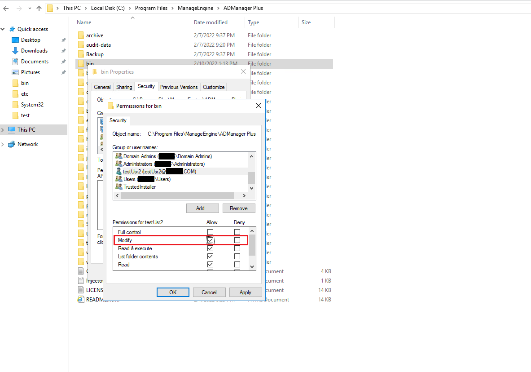Check Deny for List folder contents
The height and width of the screenshot is (372, 531).
pyautogui.click(x=237, y=257)
